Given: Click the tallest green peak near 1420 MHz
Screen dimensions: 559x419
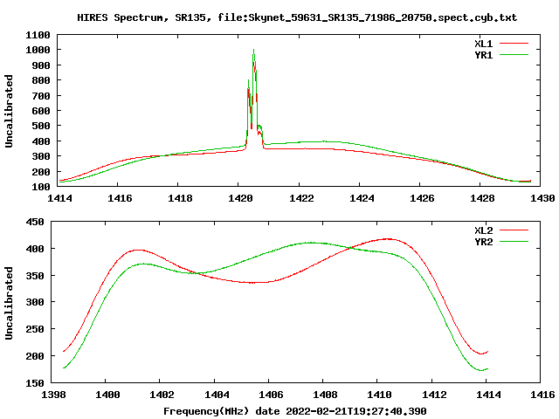Looking at the screenshot, I should coord(253,50).
